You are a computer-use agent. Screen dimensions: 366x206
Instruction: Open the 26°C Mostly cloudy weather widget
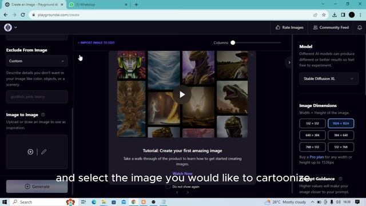[285, 202]
